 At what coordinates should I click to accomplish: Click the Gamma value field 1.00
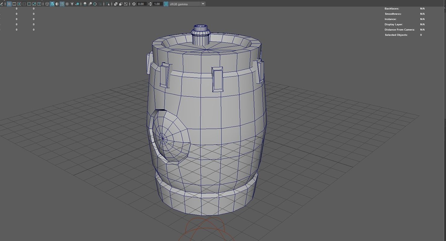coord(158,4)
